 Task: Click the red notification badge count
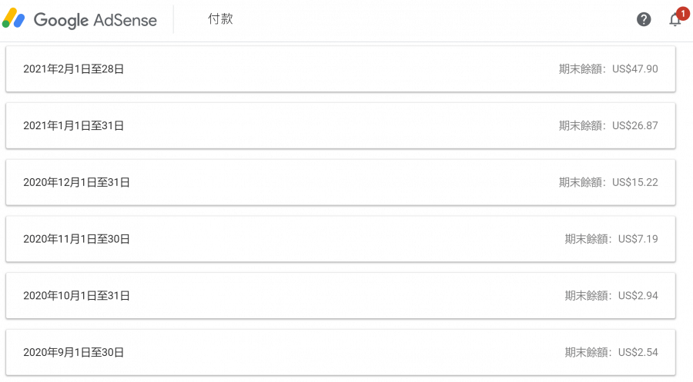pos(683,14)
